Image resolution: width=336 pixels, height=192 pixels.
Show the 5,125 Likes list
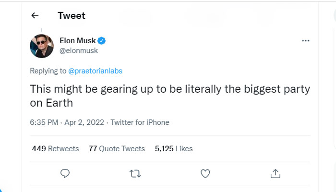(x=174, y=149)
